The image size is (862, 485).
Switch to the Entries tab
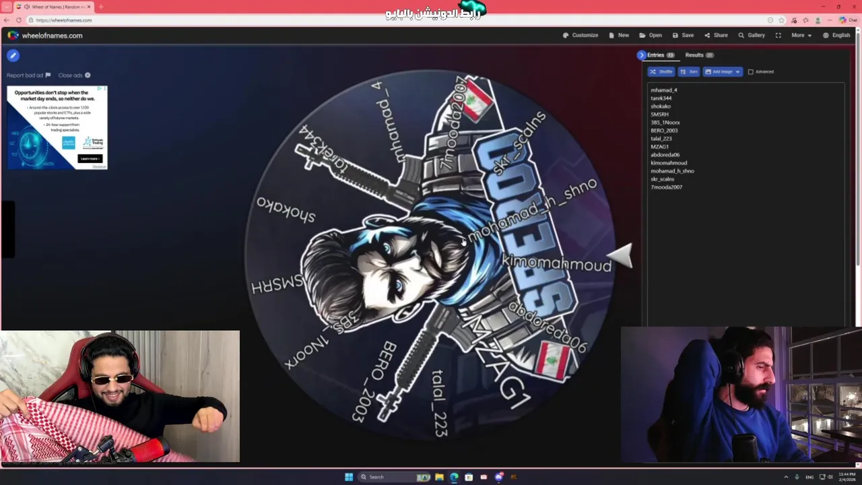[661, 55]
